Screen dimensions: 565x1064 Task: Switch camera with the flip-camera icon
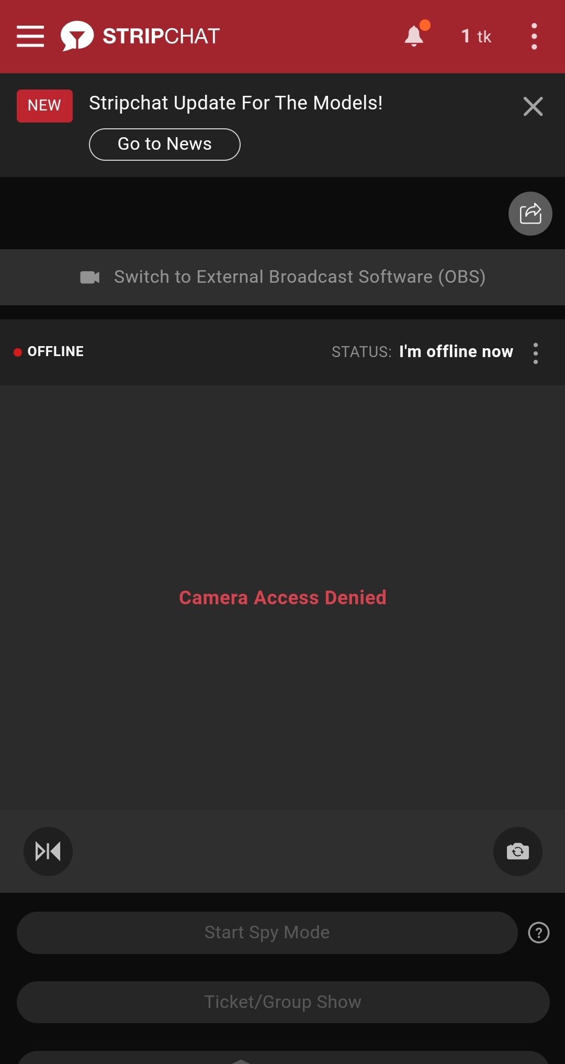click(518, 851)
